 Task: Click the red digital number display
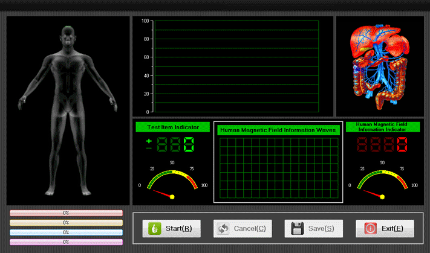tap(381, 145)
